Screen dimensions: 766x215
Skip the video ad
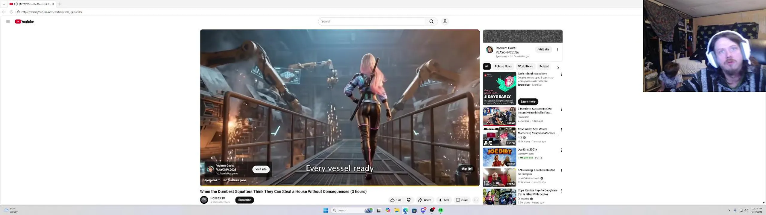pos(466,169)
